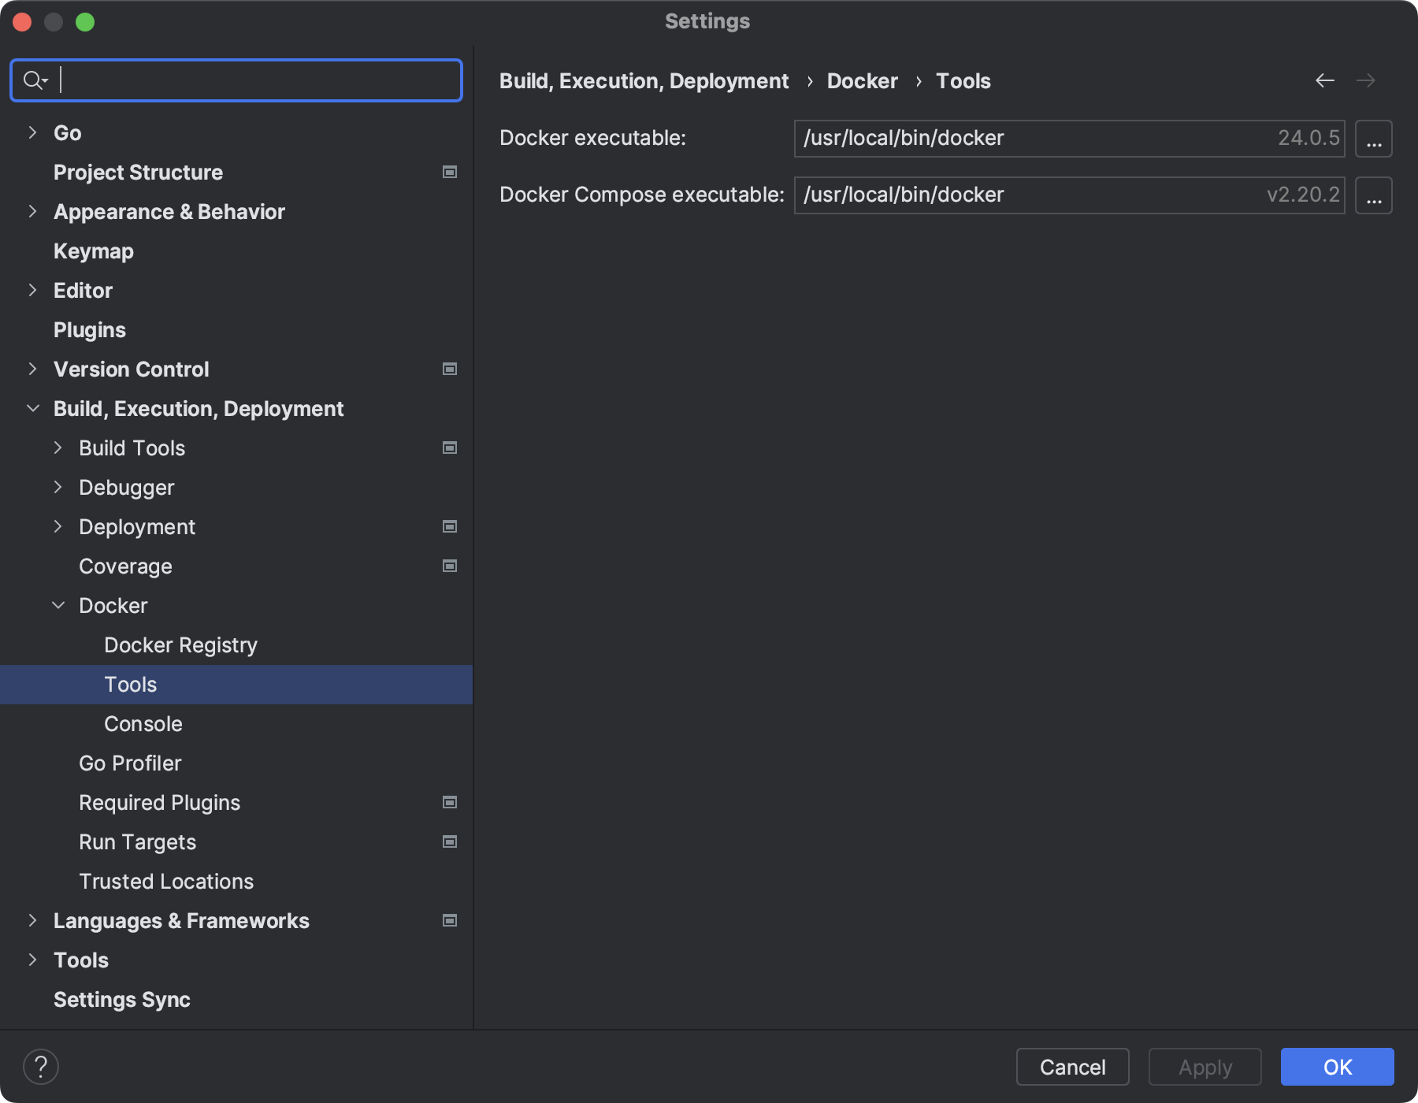Collapse Build, Execution, Deployment section
Screen dimensions: 1418x1103
pos(32,408)
